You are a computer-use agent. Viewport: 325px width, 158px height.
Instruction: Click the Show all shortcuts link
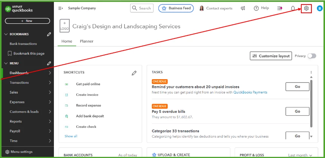[x=71, y=136]
